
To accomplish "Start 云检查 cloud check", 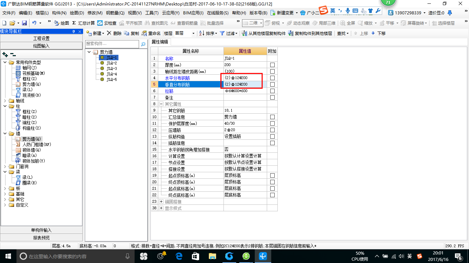I will click(107, 23).
